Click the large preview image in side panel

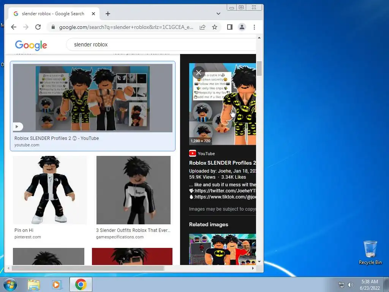pos(223,104)
